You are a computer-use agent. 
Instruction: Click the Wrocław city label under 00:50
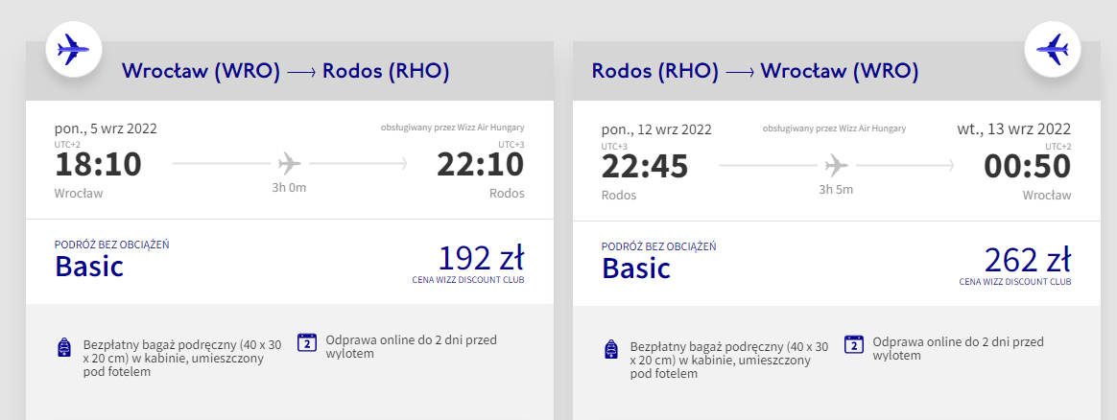point(1047,195)
